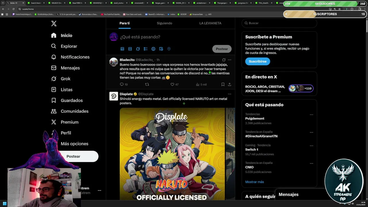Open the Rust Stats and Lead... bookmark
This screenshot has height=207, width=368.
click(x=133, y=14)
